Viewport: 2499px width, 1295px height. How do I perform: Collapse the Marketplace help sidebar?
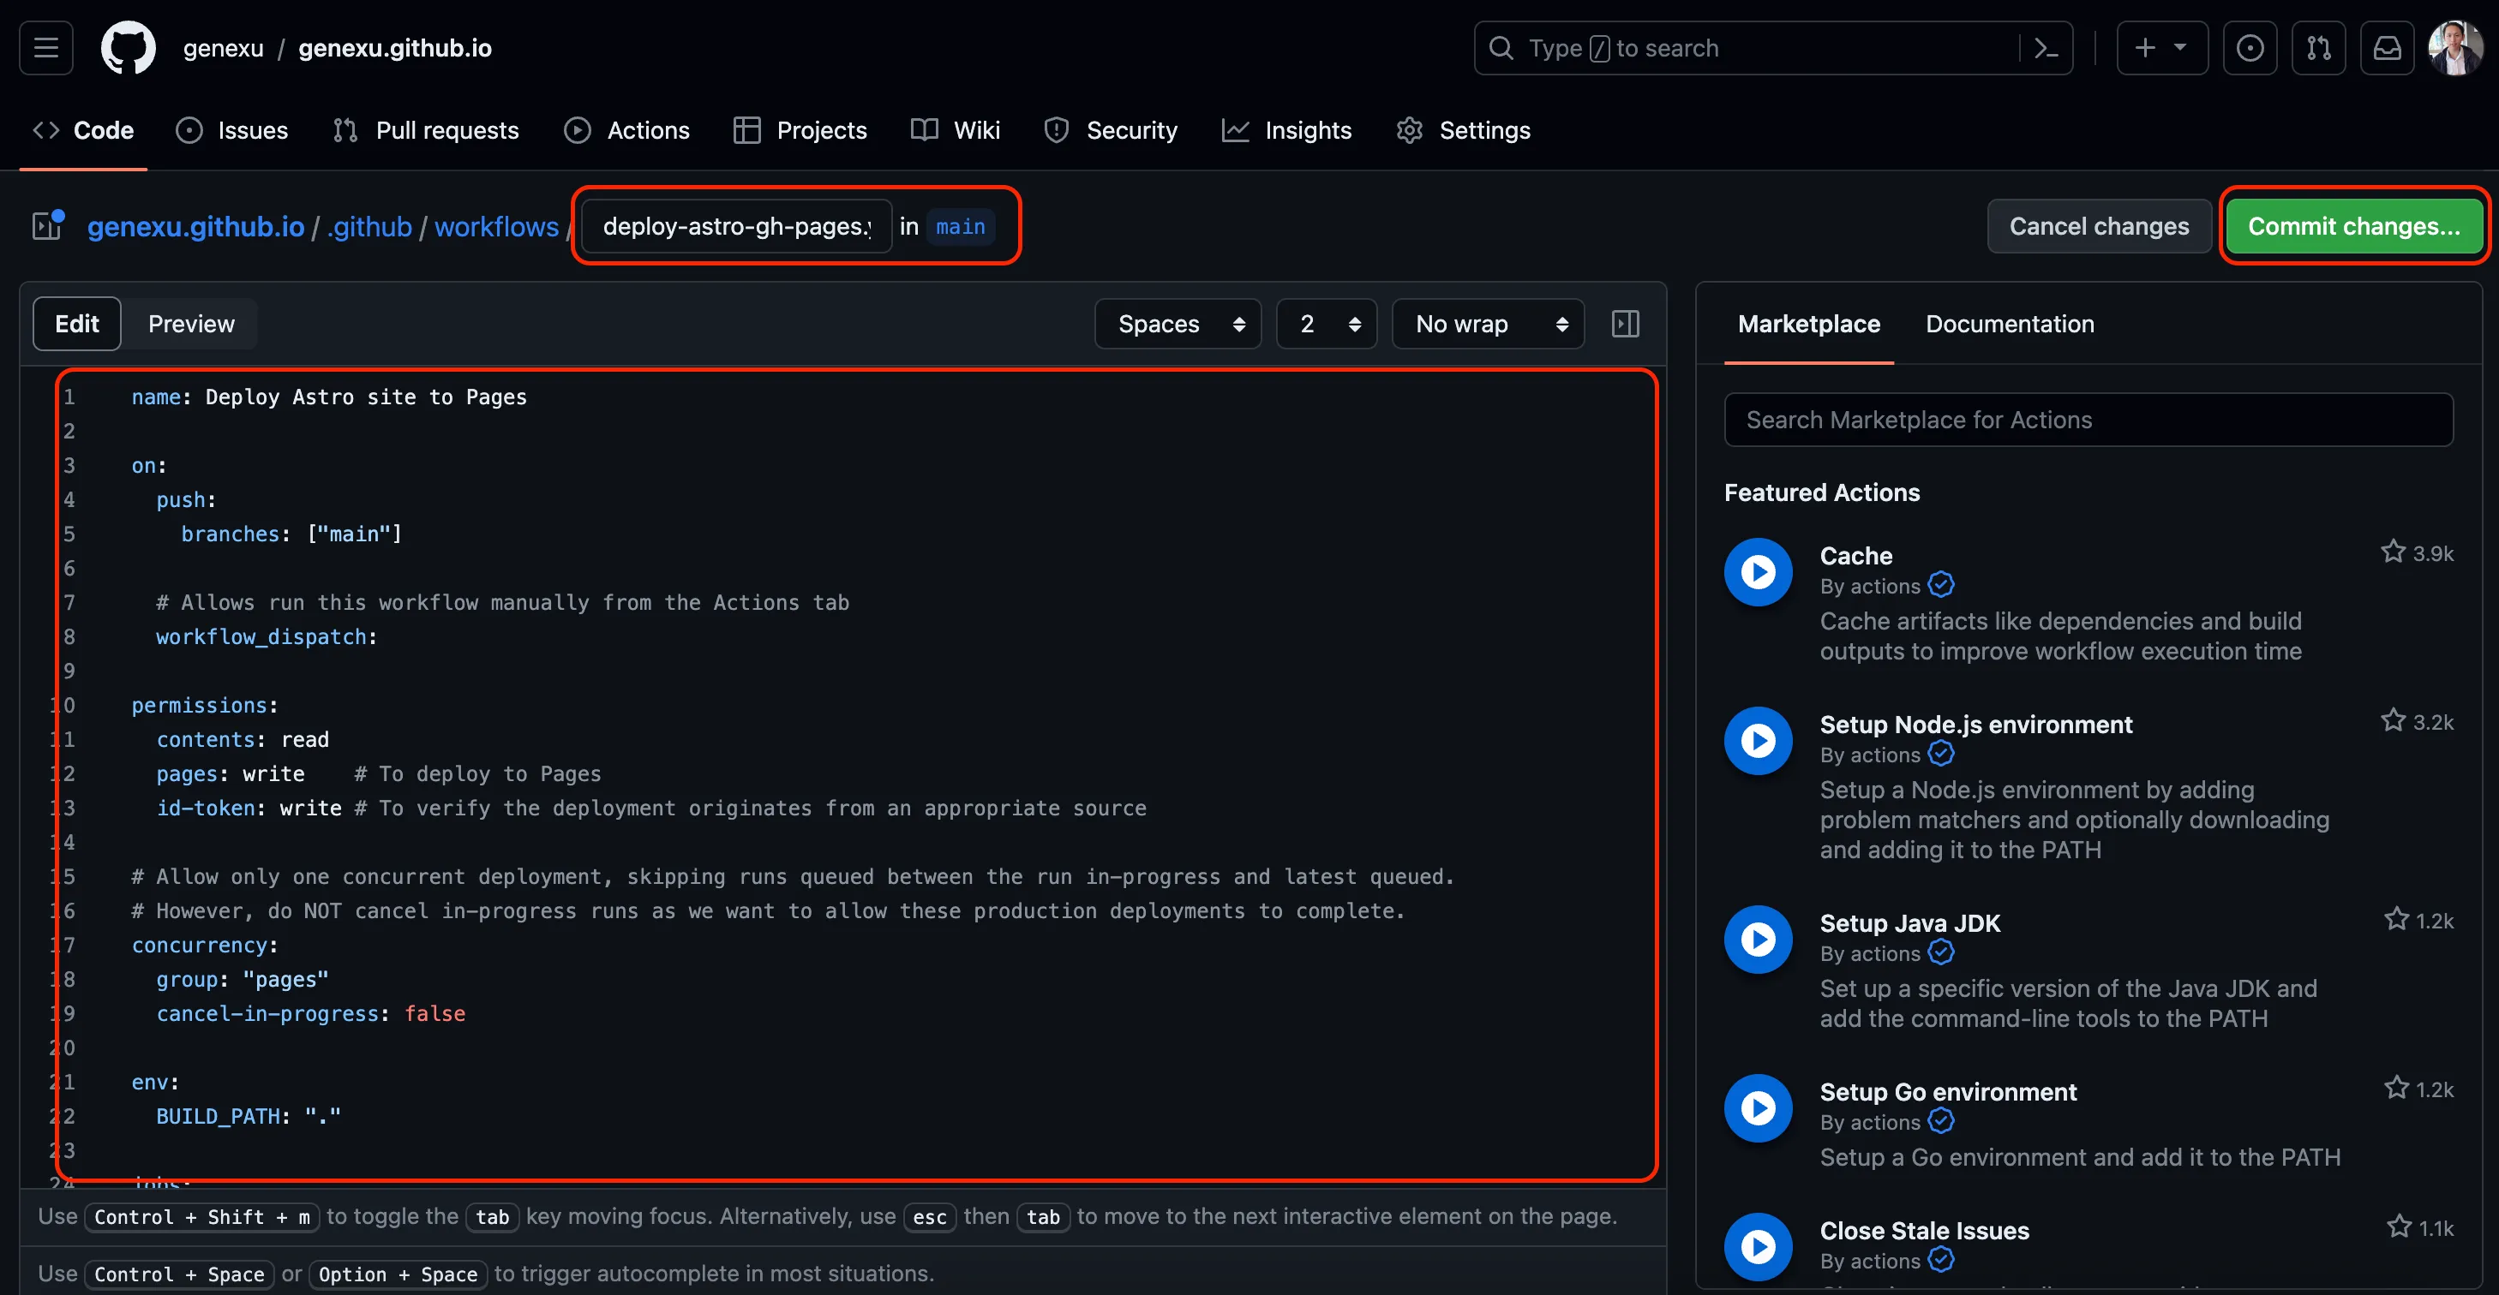1625,324
